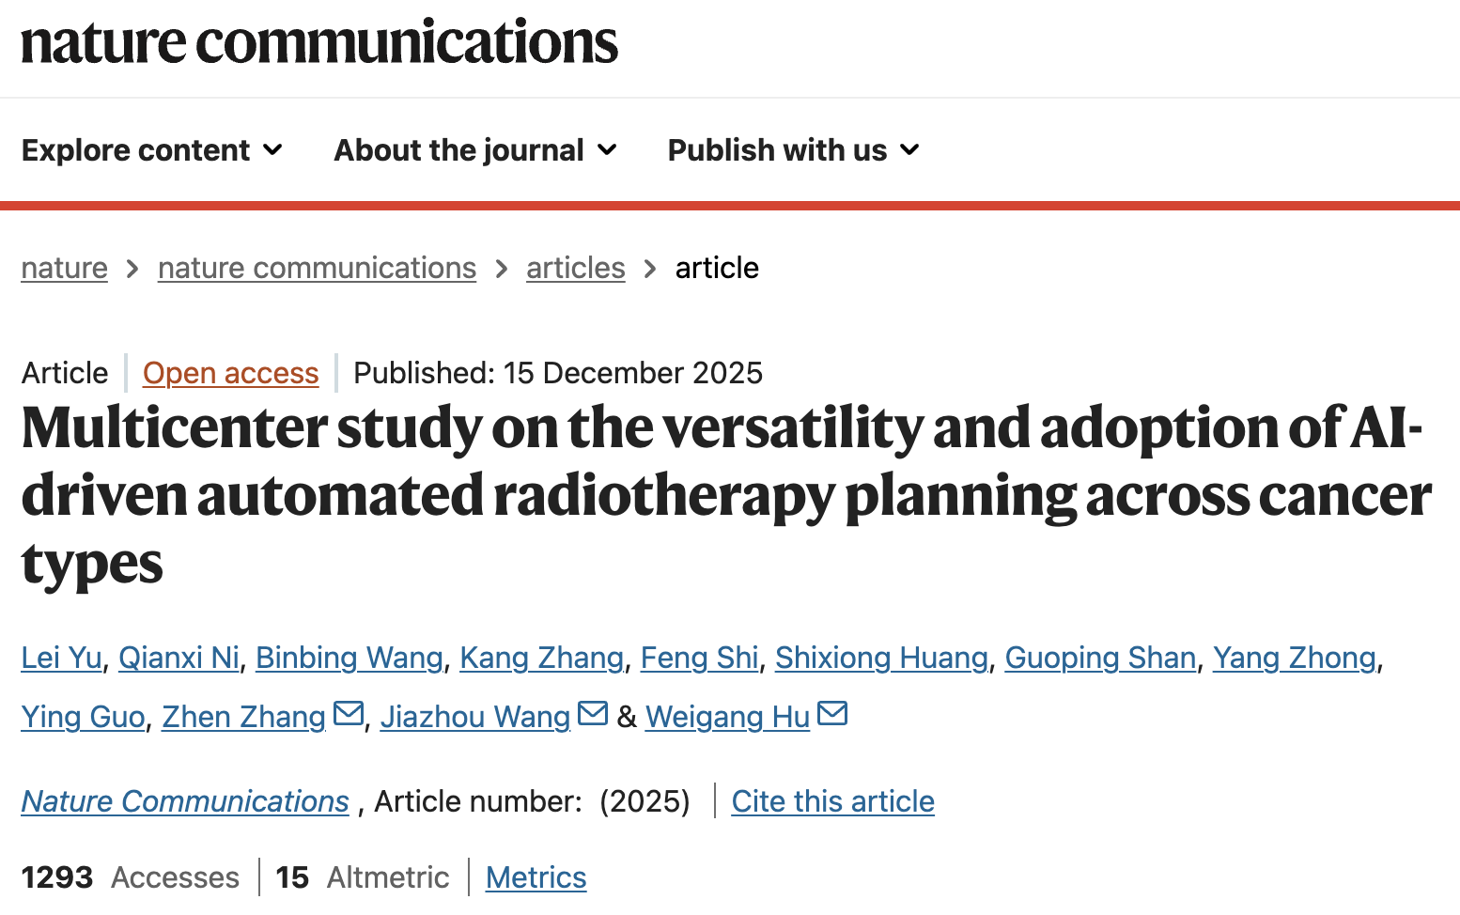Select author Qianxi Ni

tap(179, 658)
